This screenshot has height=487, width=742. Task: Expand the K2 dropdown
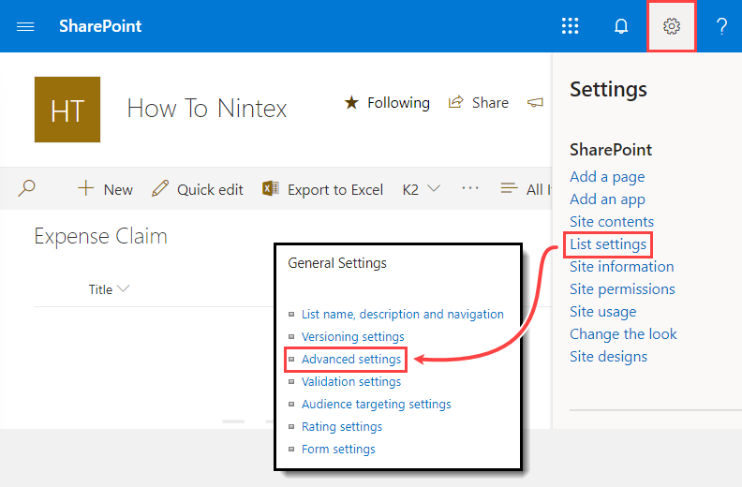(422, 189)
